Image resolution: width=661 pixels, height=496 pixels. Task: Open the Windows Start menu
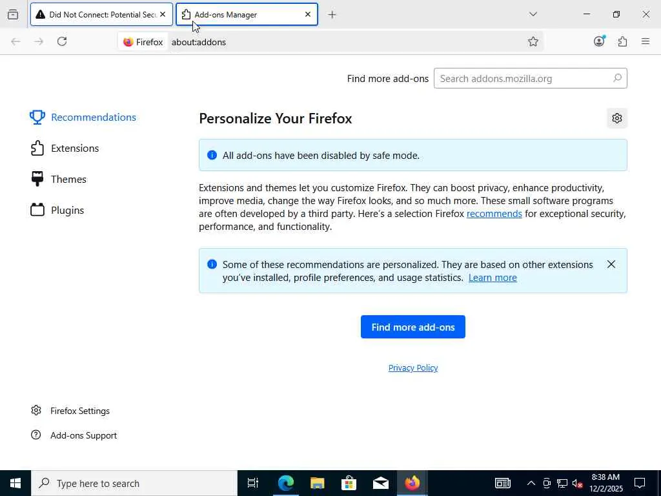point(15,483)
